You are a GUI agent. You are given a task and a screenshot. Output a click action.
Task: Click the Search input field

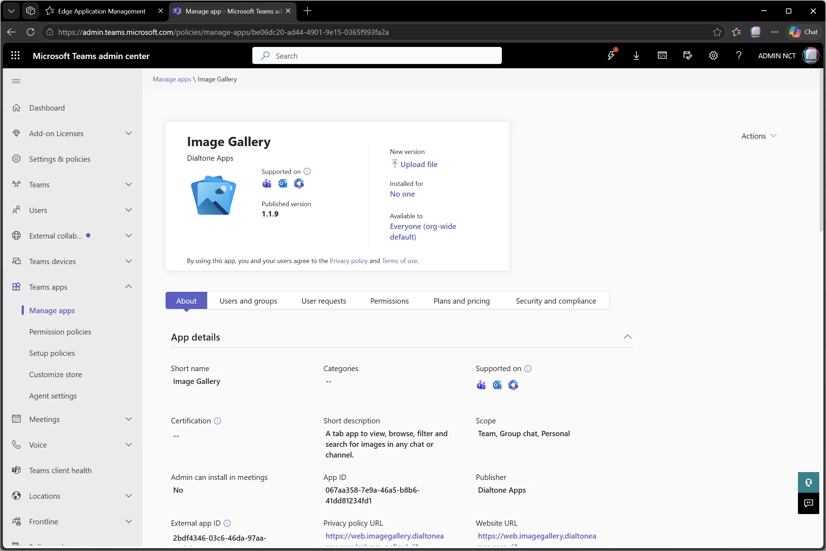click(377, 56)
